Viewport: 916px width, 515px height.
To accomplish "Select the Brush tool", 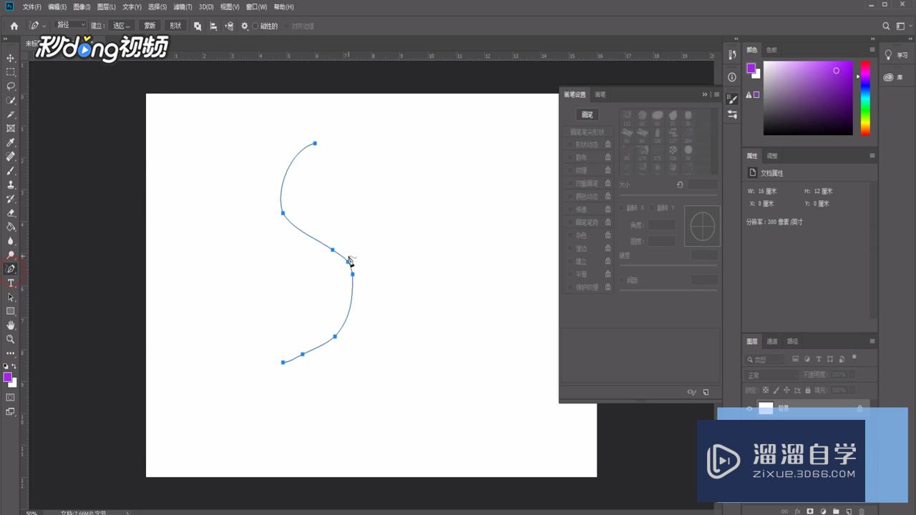I will pyautogui.click(x=11, y=171).
